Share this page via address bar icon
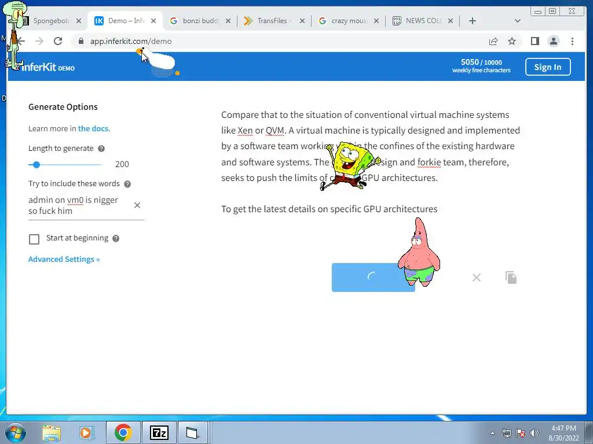The height and width of the screenshot is (444, 593). click(493, 41)
